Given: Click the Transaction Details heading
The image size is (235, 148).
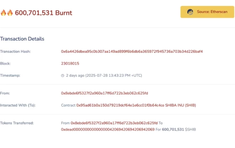Looking at the screenshot, I should pyautogui.click(x=22, y=39).
